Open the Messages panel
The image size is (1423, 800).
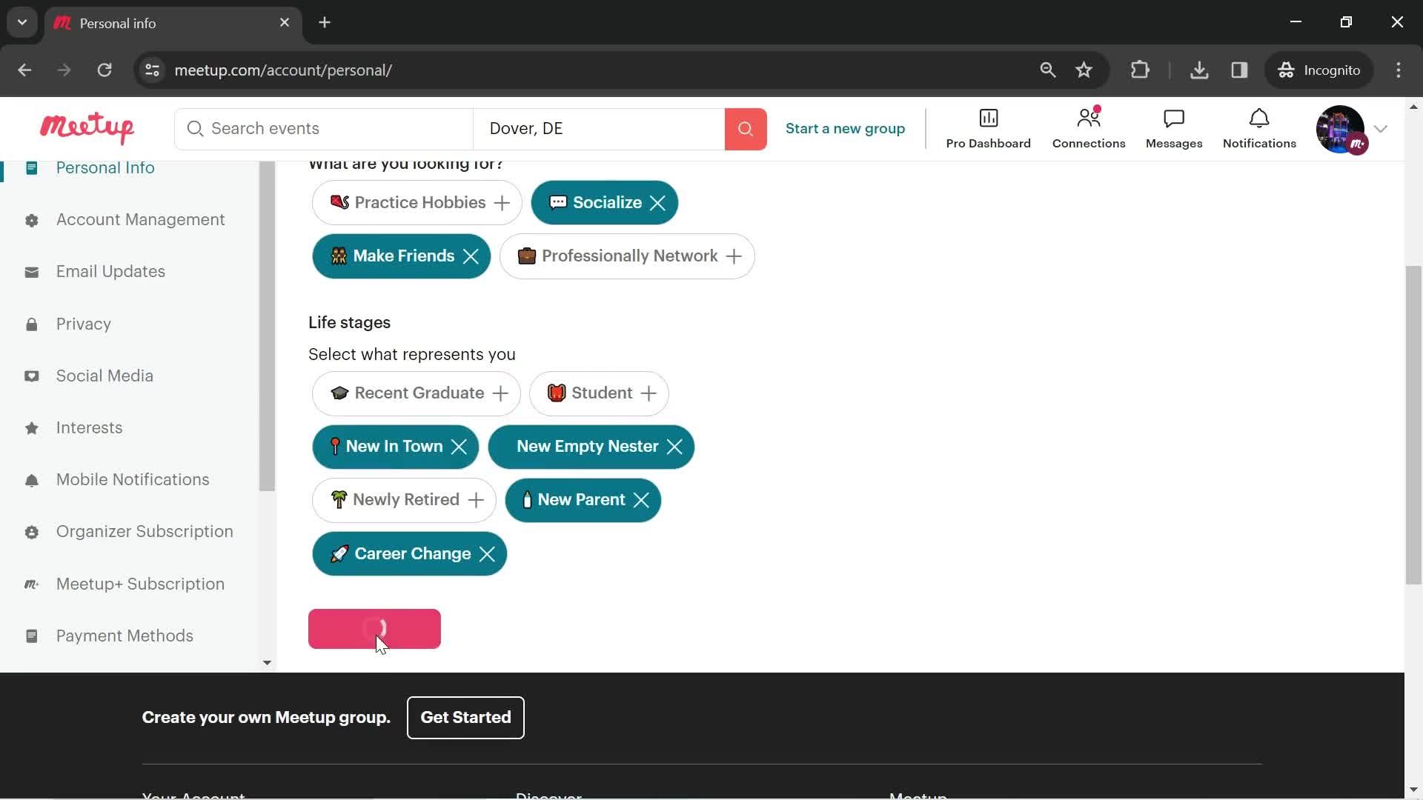(x=1172, y=128)
